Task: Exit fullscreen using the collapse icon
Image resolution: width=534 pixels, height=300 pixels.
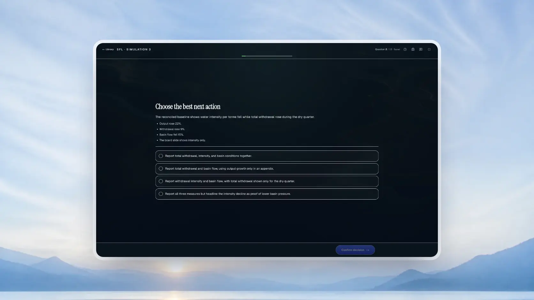Action: coord(429,49)
